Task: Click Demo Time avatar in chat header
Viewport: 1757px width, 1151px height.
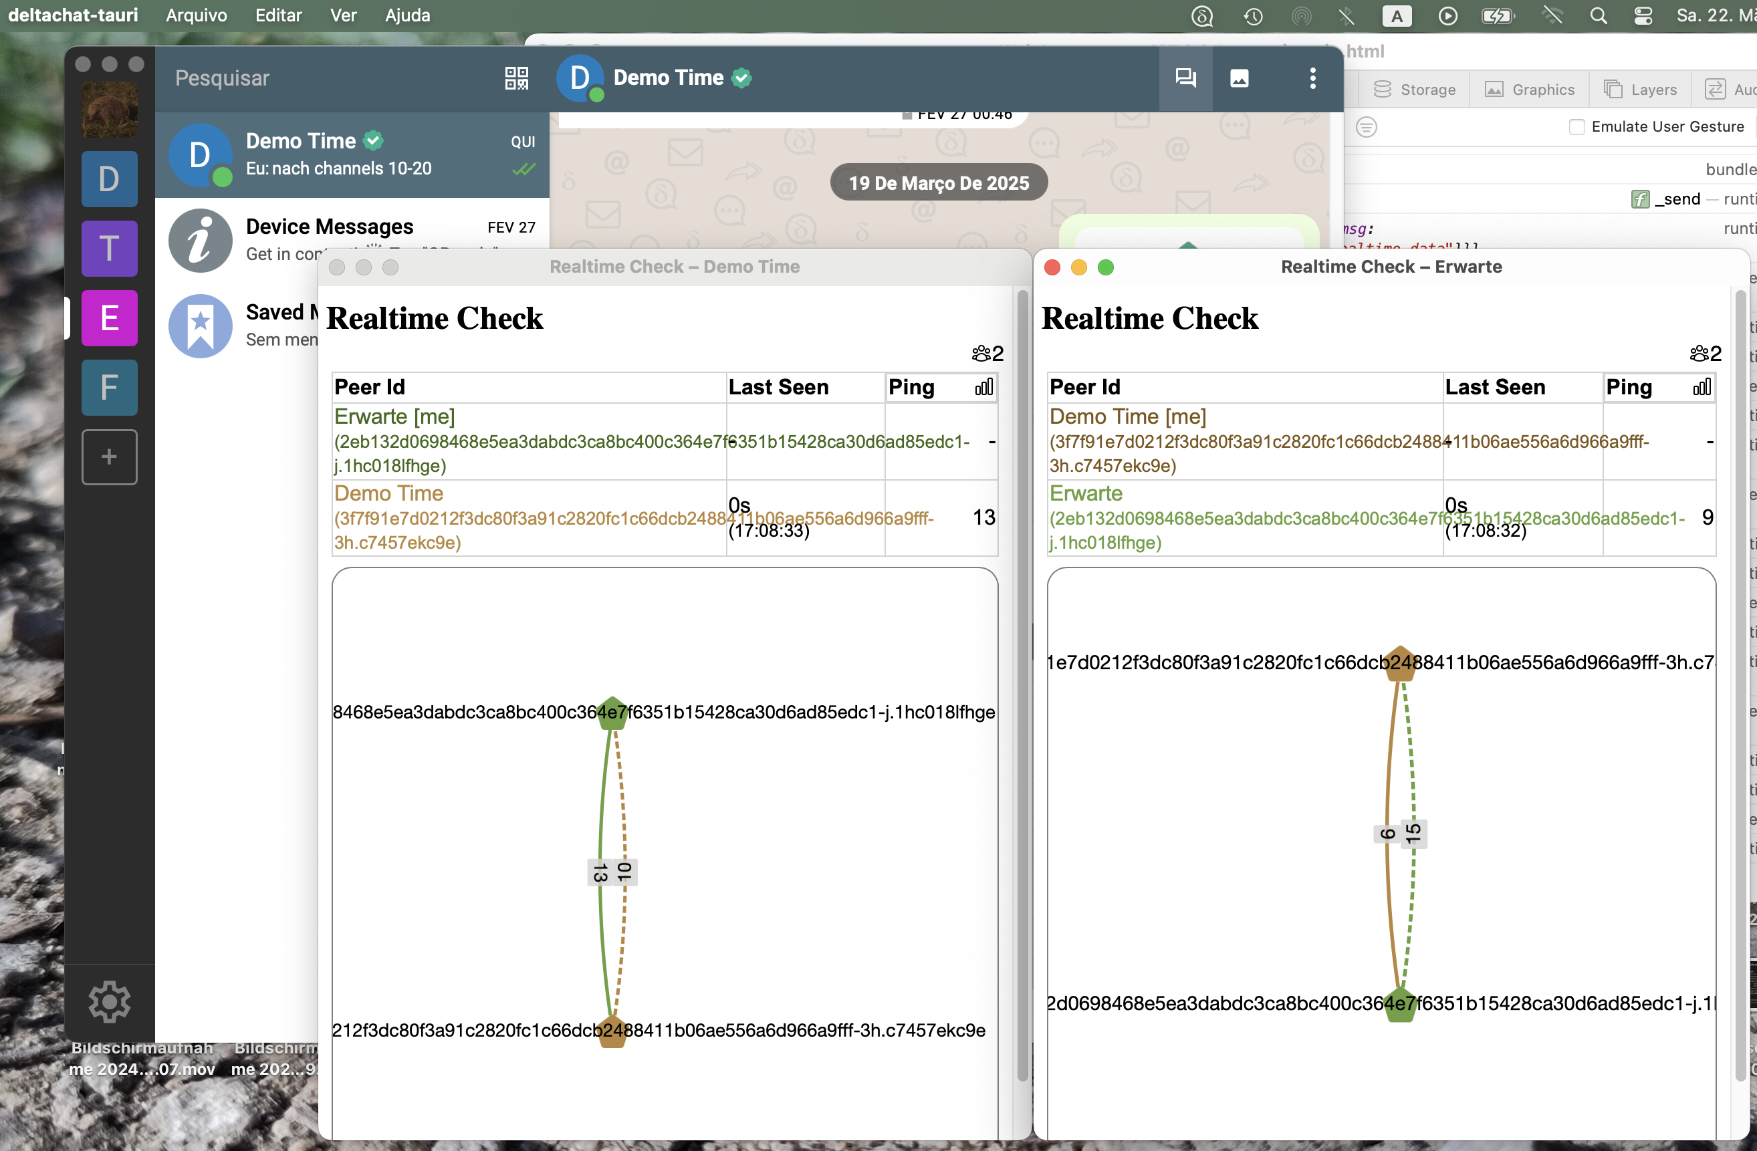Action: pyautogui.click(x=580, y=78)
